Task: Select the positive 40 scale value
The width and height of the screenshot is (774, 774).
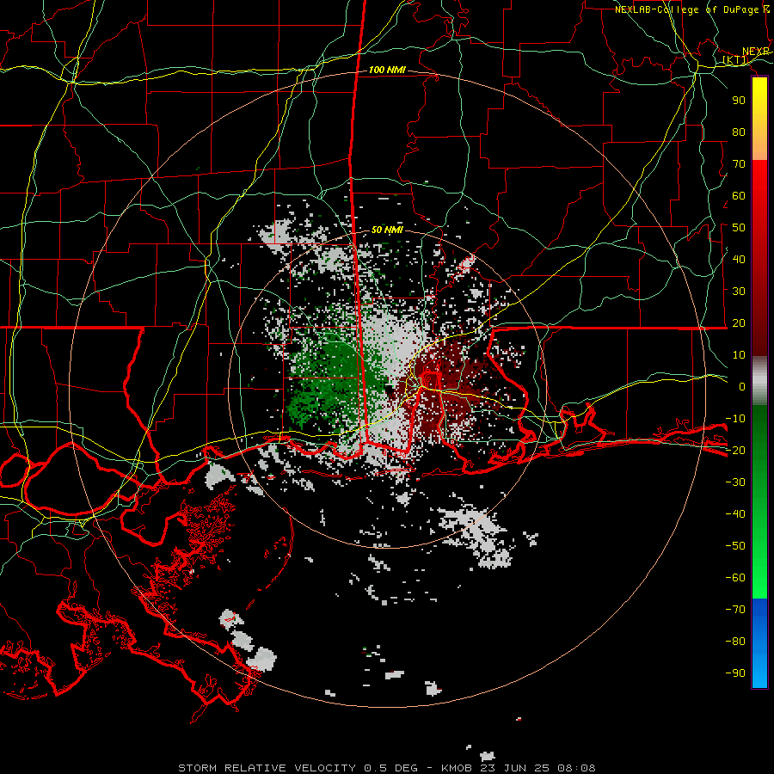Action: 739,260
